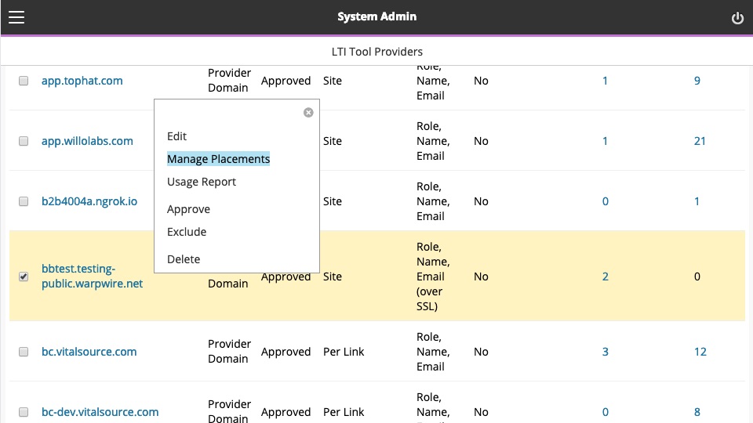Click count 1 in app.tophat.com row
The width and height of the screenshot is (753, 423).
[605, 81]
